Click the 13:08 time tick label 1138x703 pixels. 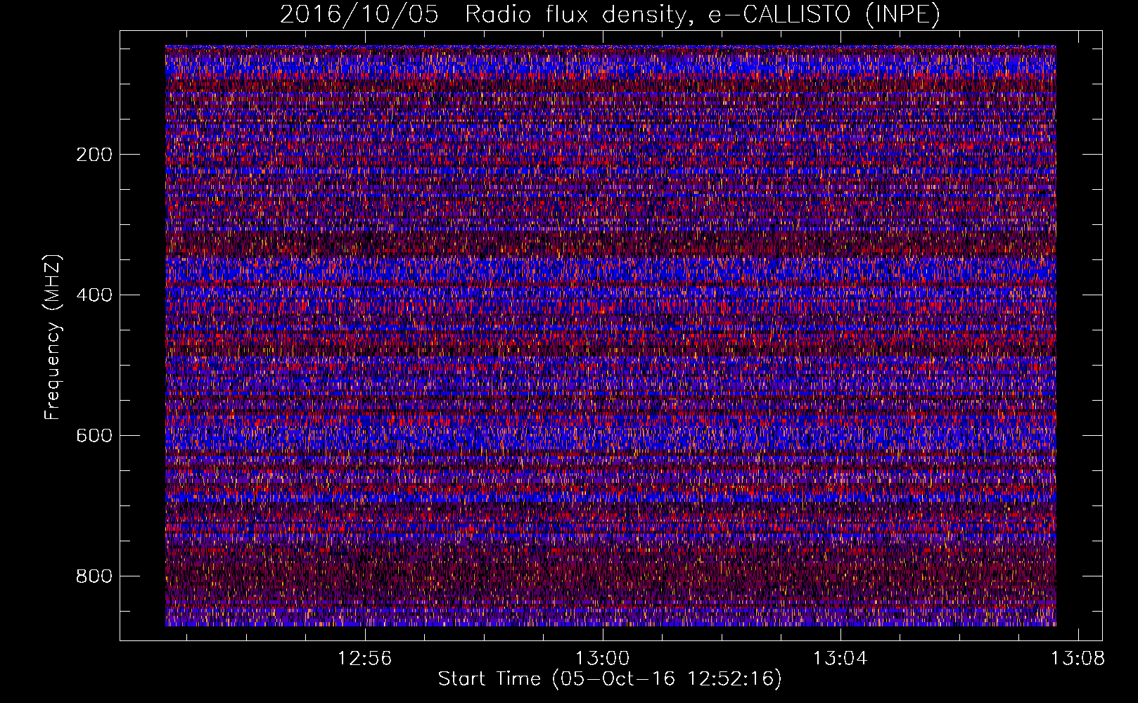coord(1078,659)
